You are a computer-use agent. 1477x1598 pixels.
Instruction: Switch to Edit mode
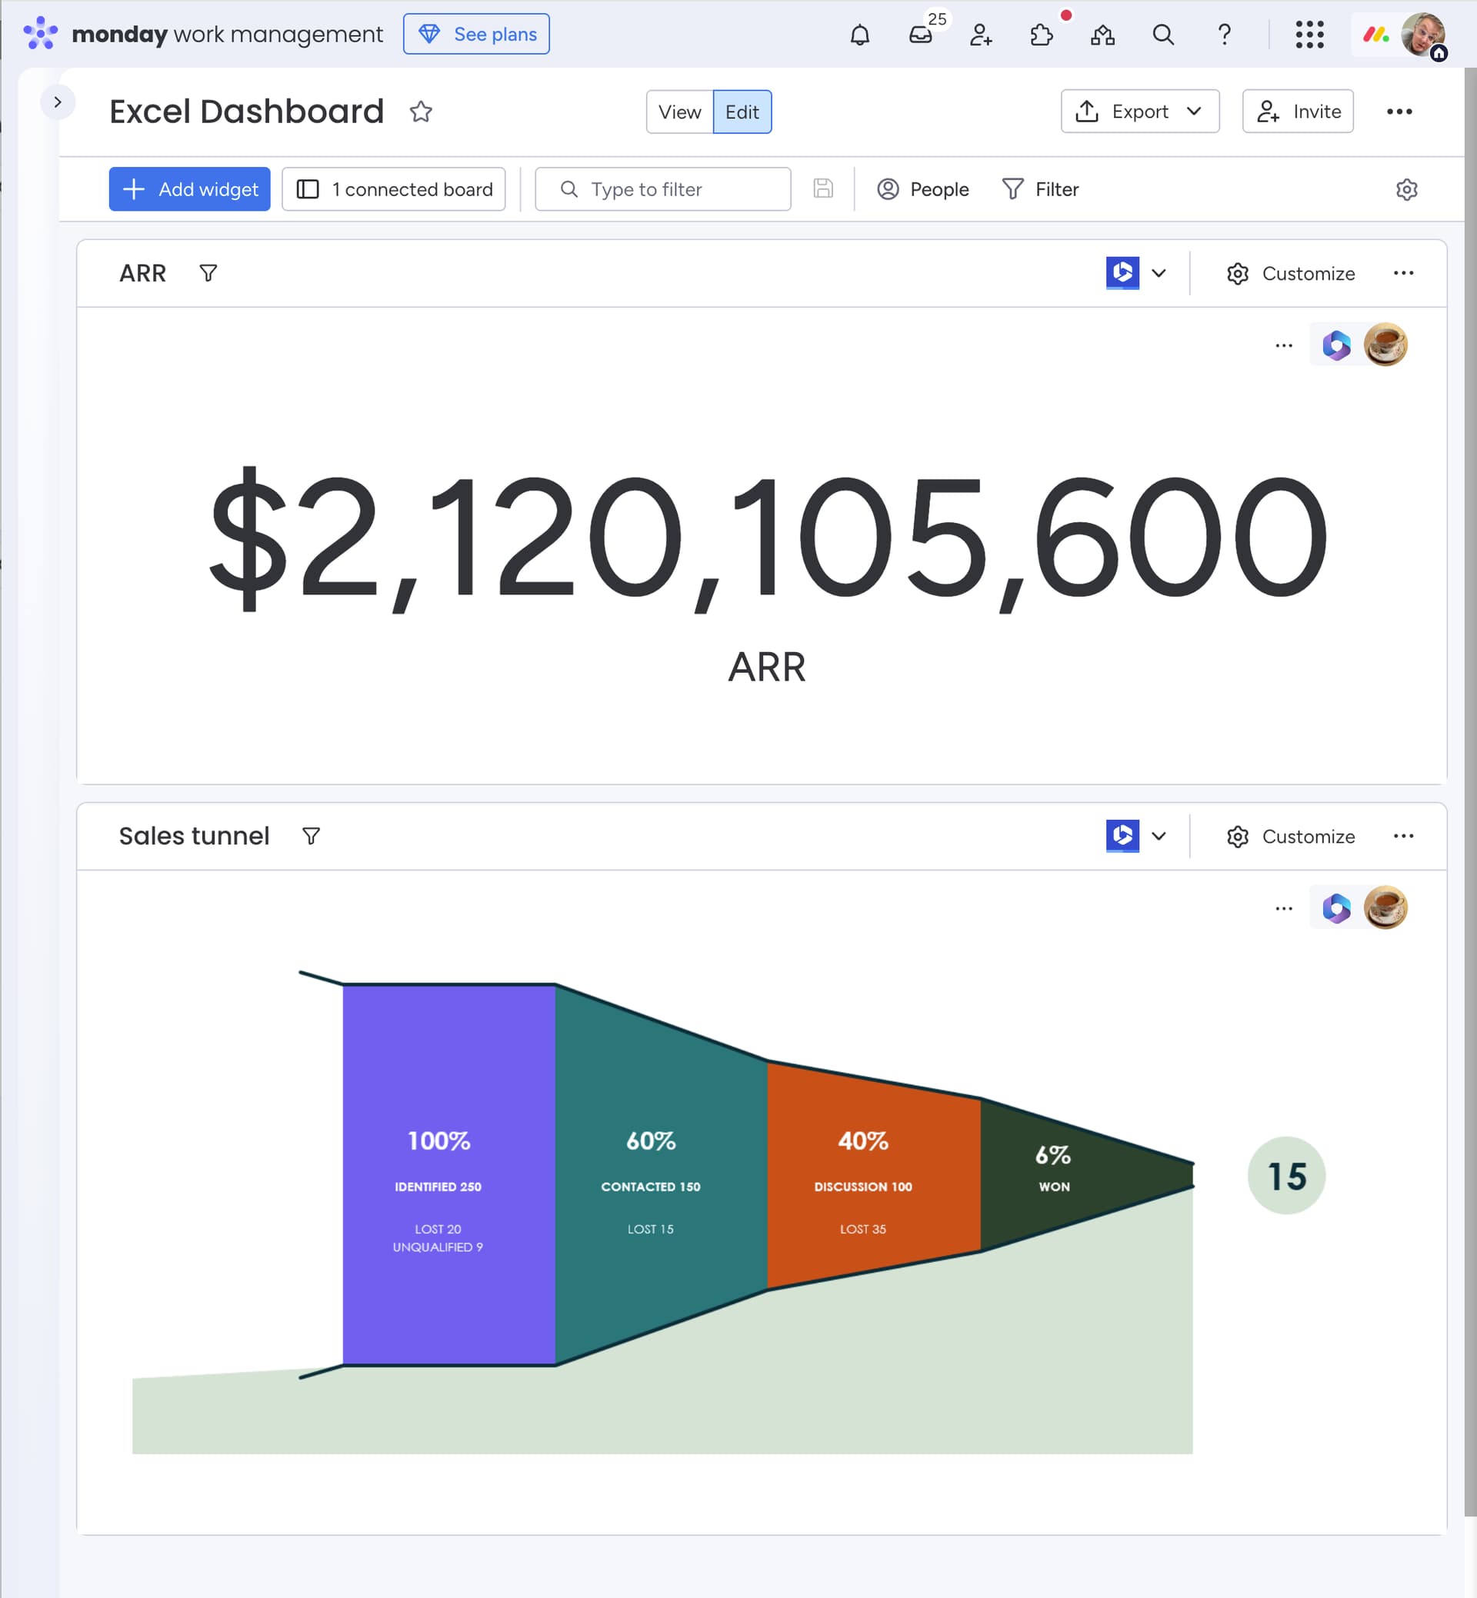(x=742, y=112)
